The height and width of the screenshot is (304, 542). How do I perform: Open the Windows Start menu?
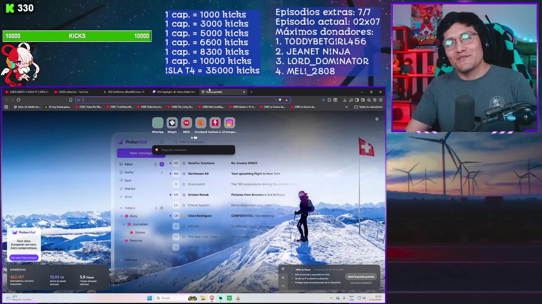pos(149,298)
